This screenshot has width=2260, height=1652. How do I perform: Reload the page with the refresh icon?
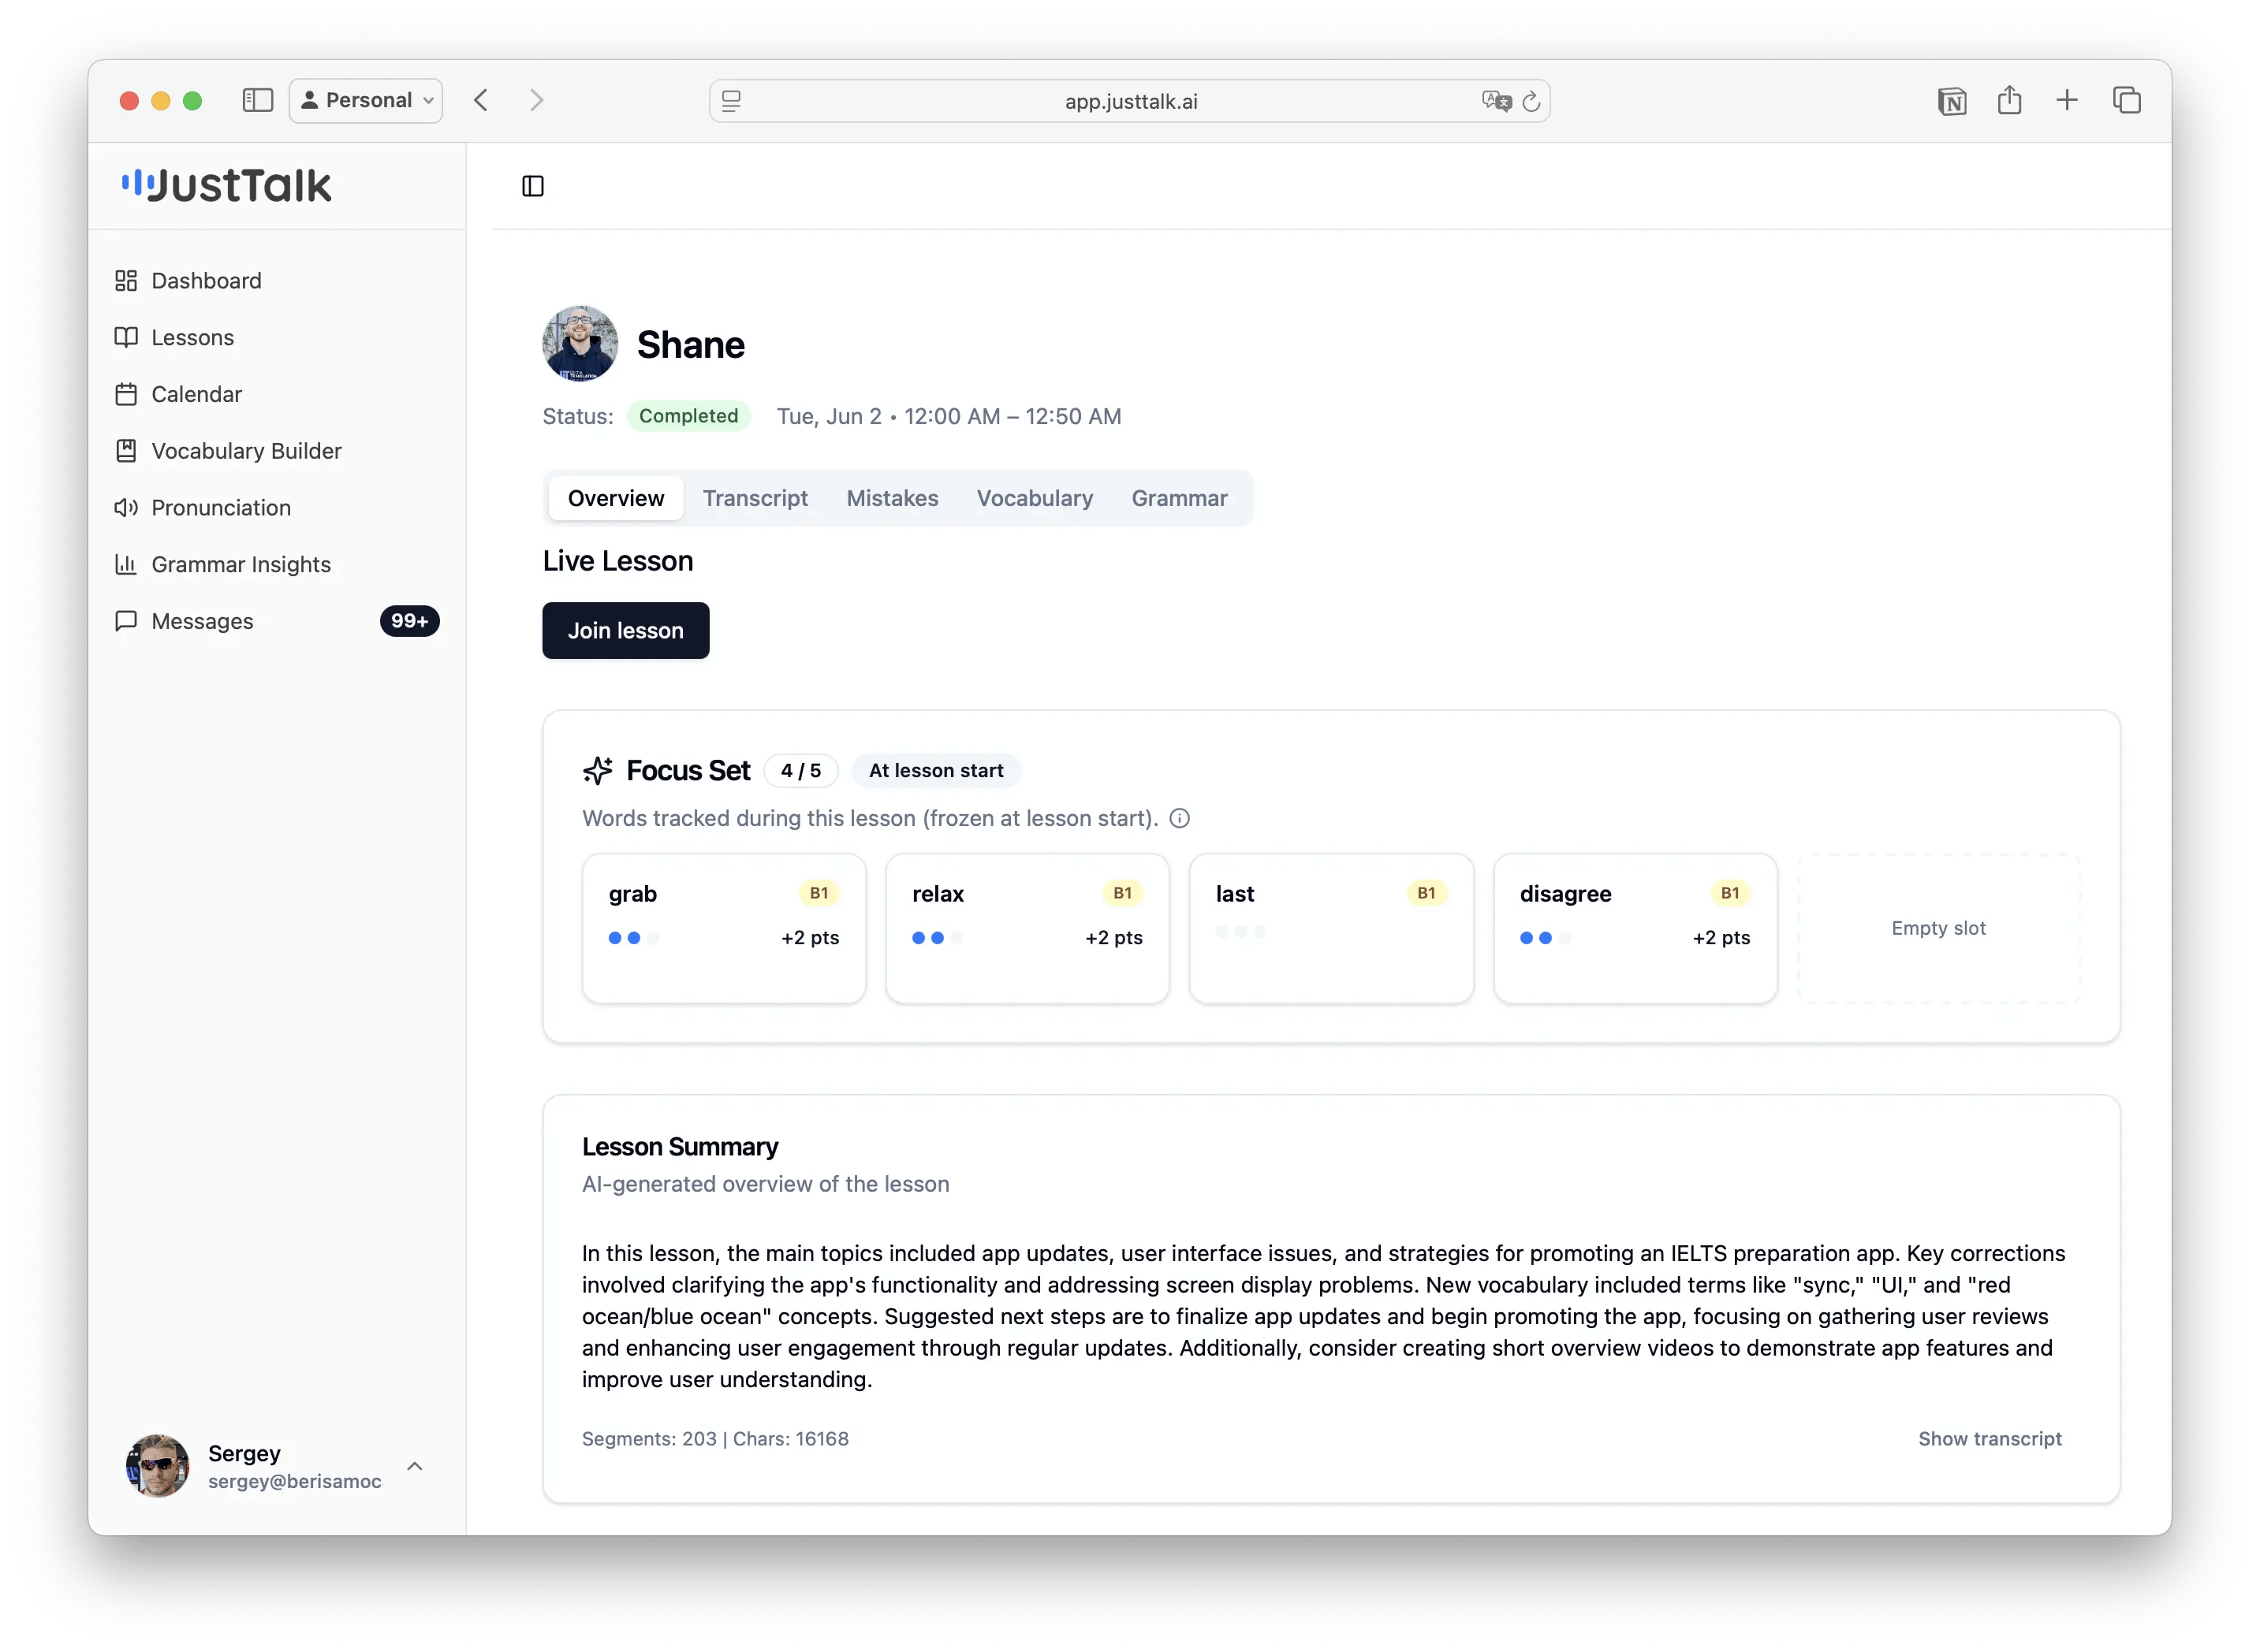point(1531,101)
